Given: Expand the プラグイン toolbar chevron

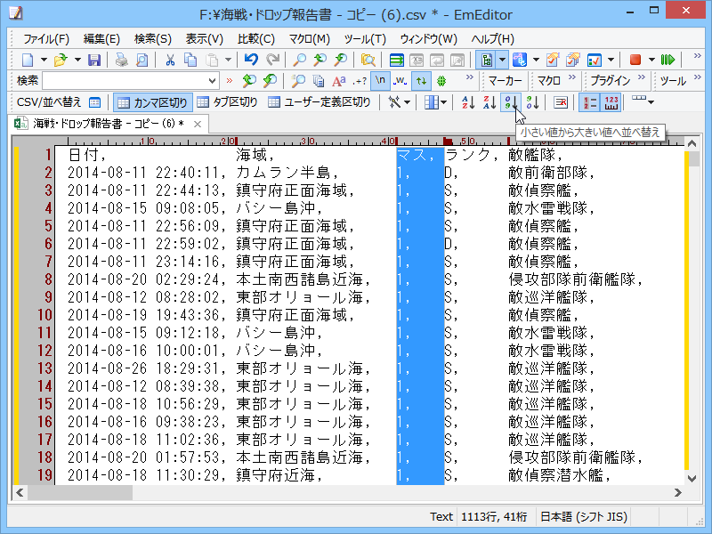Looking at the screenshot, I should click(x=641, y=80).
